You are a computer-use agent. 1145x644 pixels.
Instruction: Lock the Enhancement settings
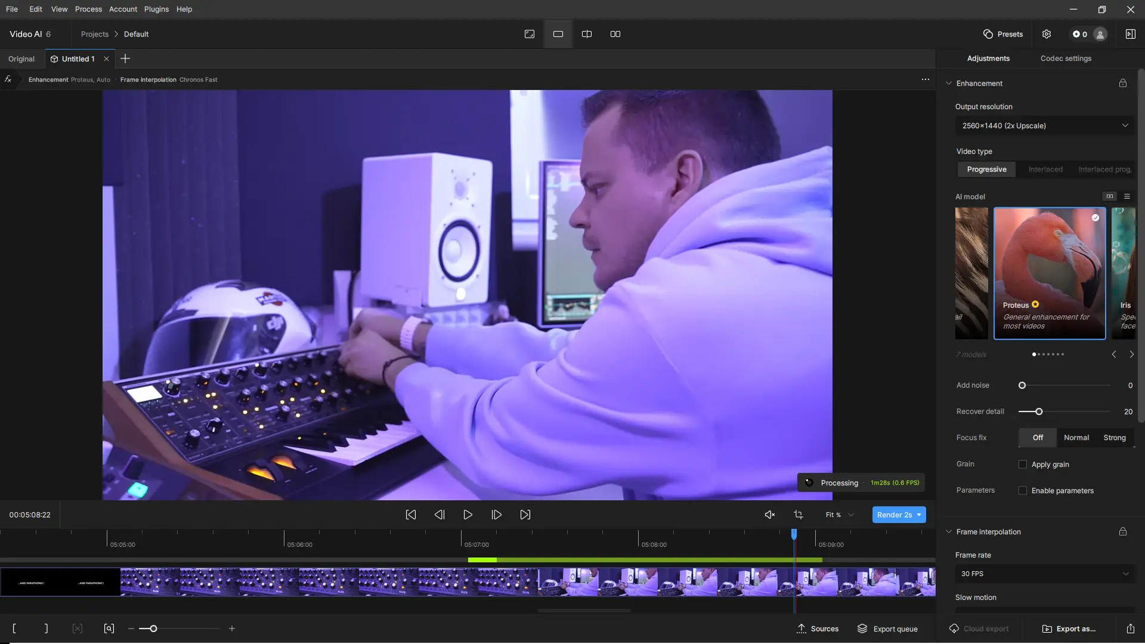tap(1123, 83)
